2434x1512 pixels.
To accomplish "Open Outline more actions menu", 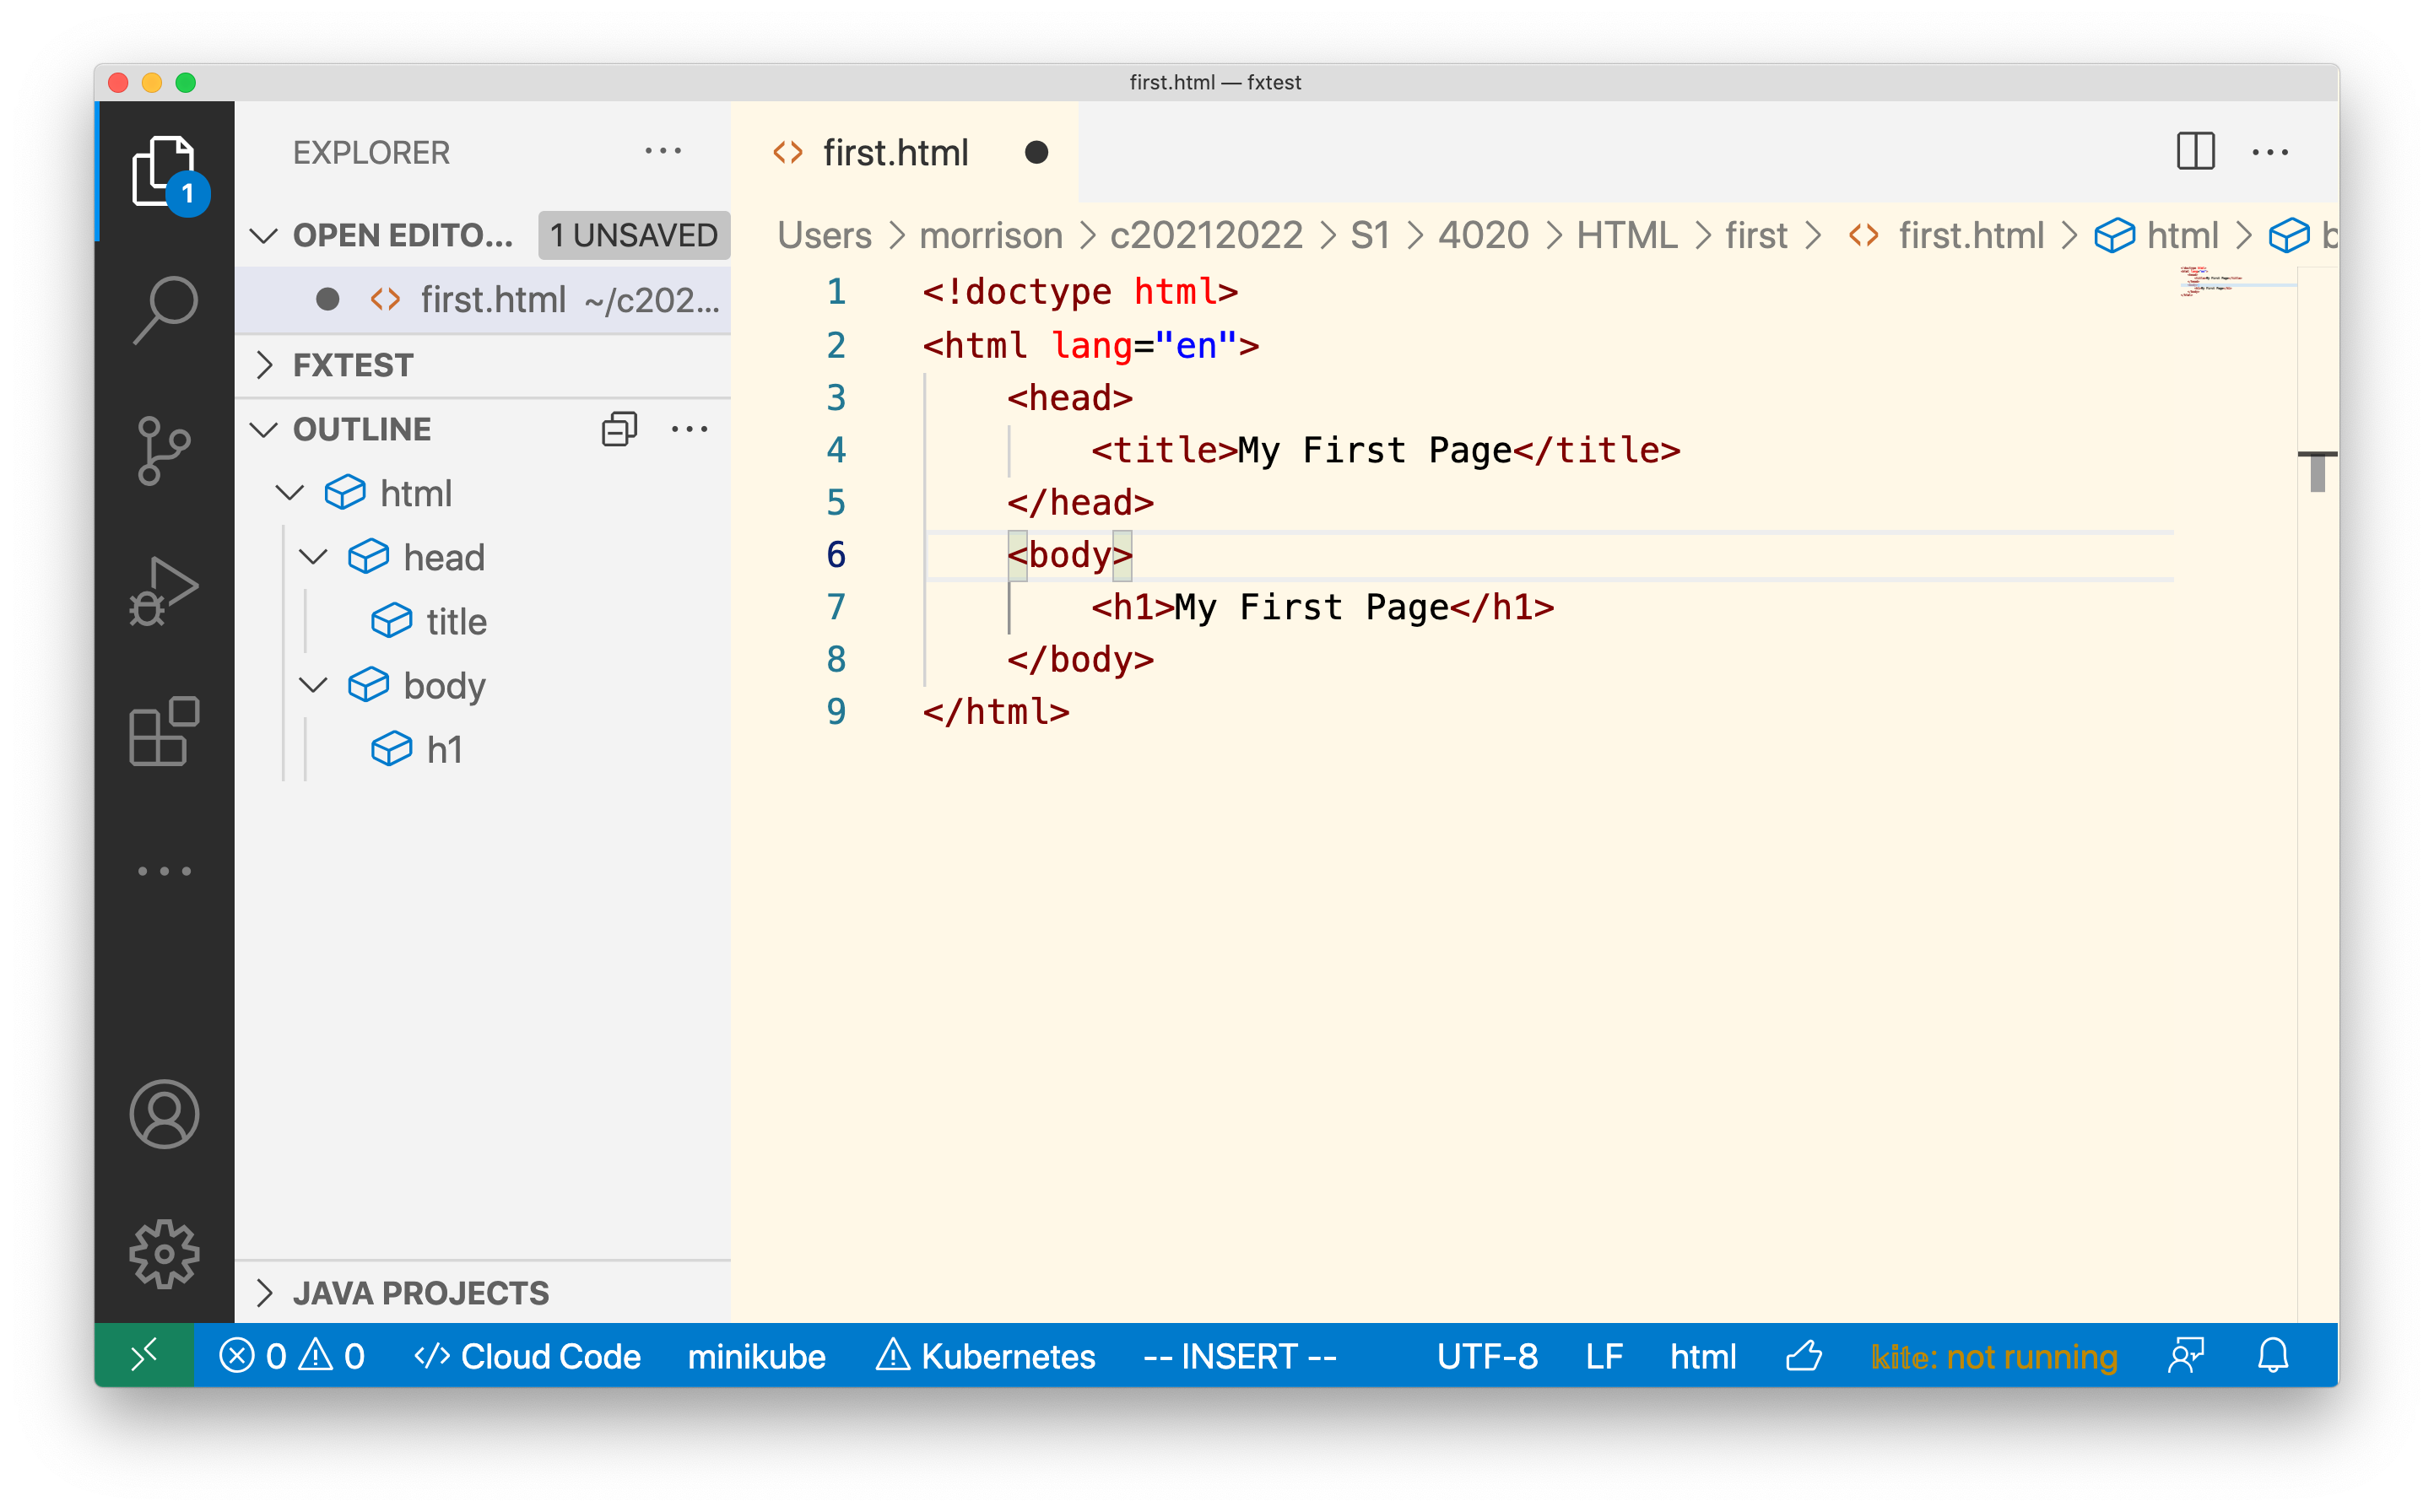I will (690, 429).
